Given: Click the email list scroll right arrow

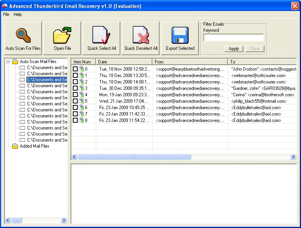Looking at the screenshot, I should click(x=293, y=157).
